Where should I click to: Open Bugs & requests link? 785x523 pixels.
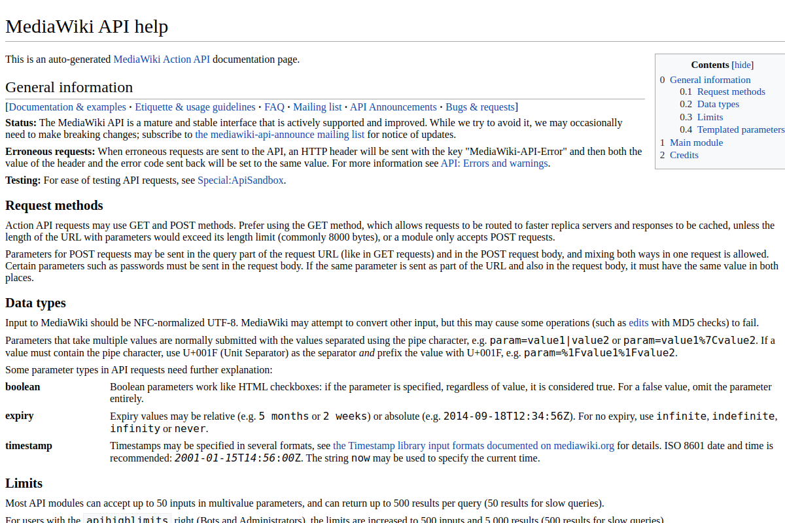pyautogui.click(x=480, y=107)
